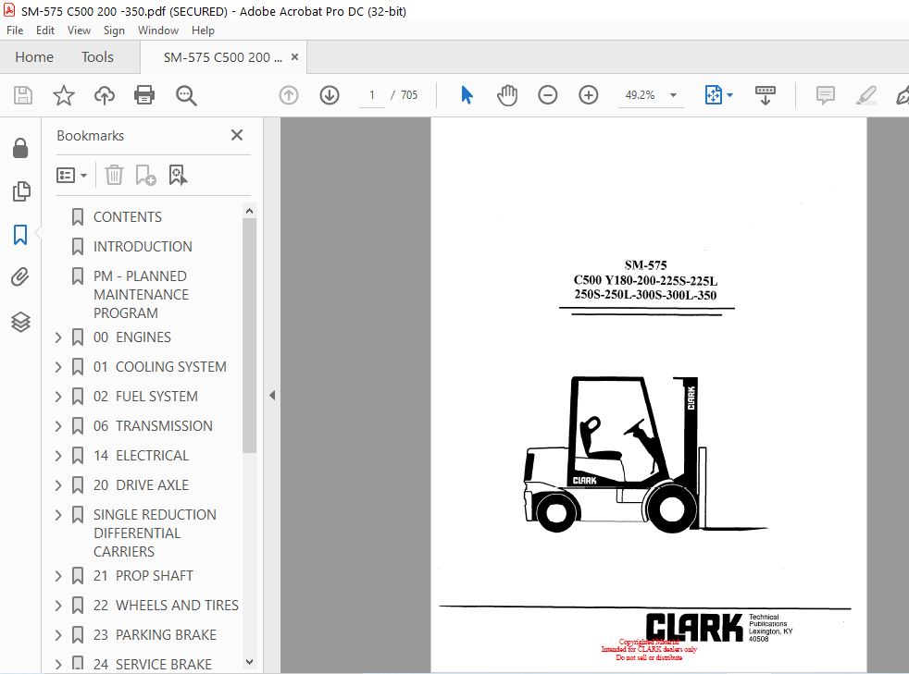Switch to the Home tab
909x674 pixels.
tap(34, 56)
